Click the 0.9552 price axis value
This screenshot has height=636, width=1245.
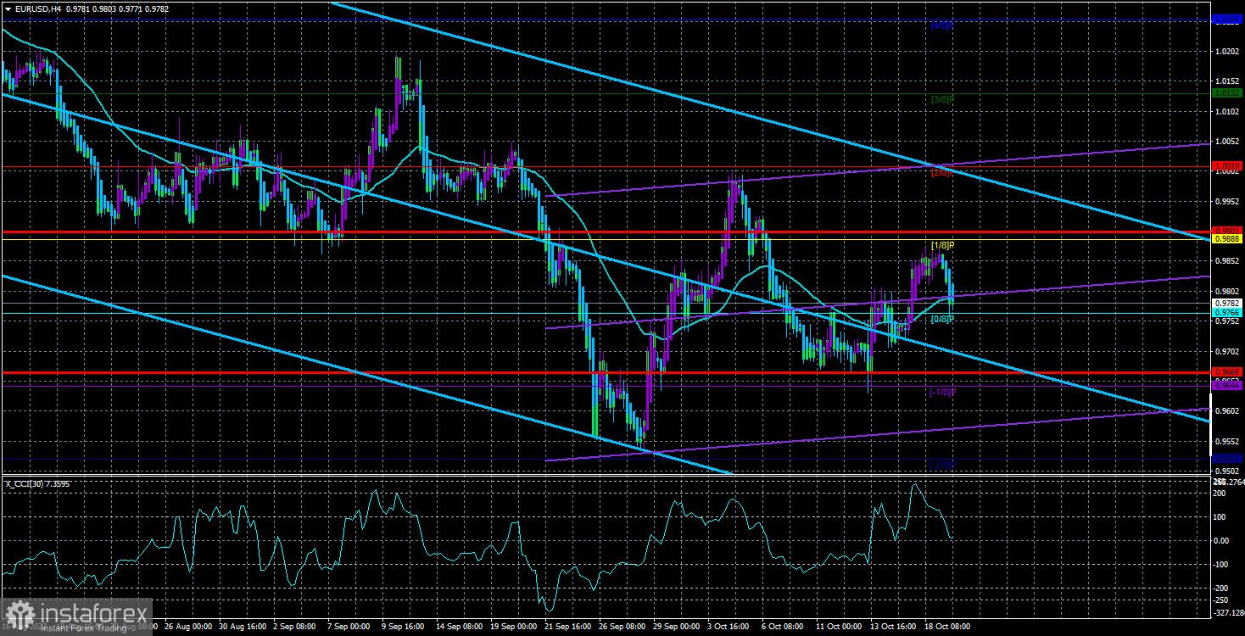tap(1227, 441)
